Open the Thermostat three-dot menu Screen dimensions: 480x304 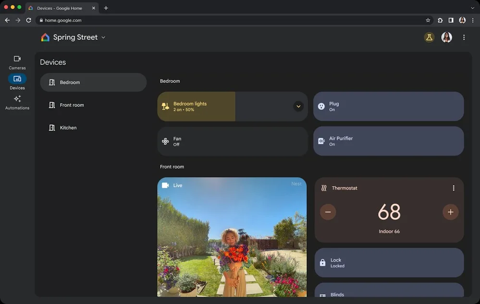[453, 188]
